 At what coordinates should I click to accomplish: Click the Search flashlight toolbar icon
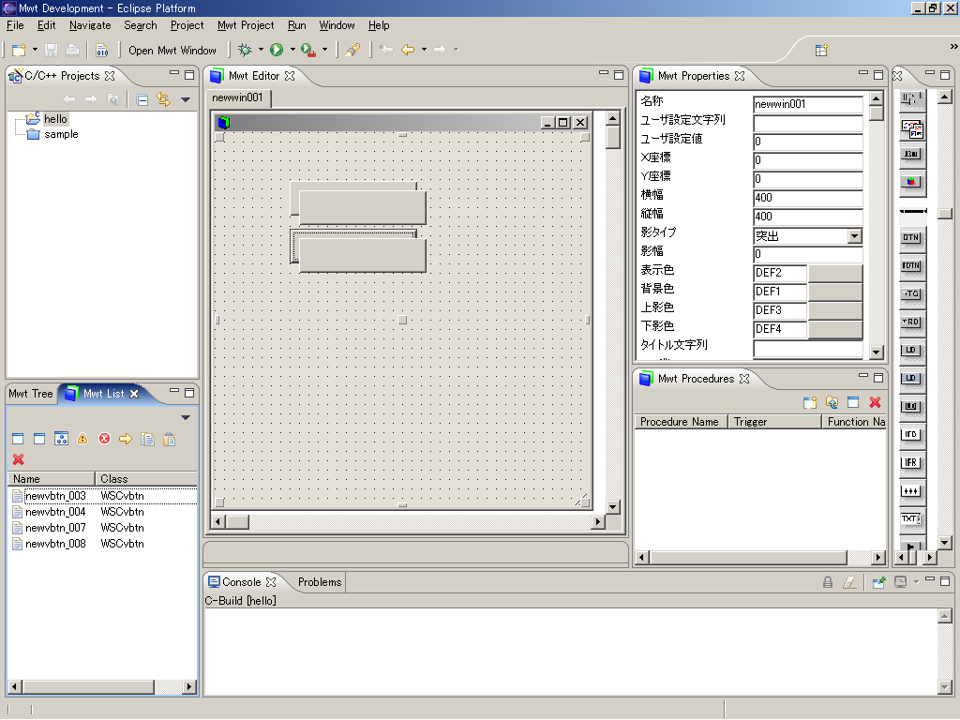pos(352,50)
